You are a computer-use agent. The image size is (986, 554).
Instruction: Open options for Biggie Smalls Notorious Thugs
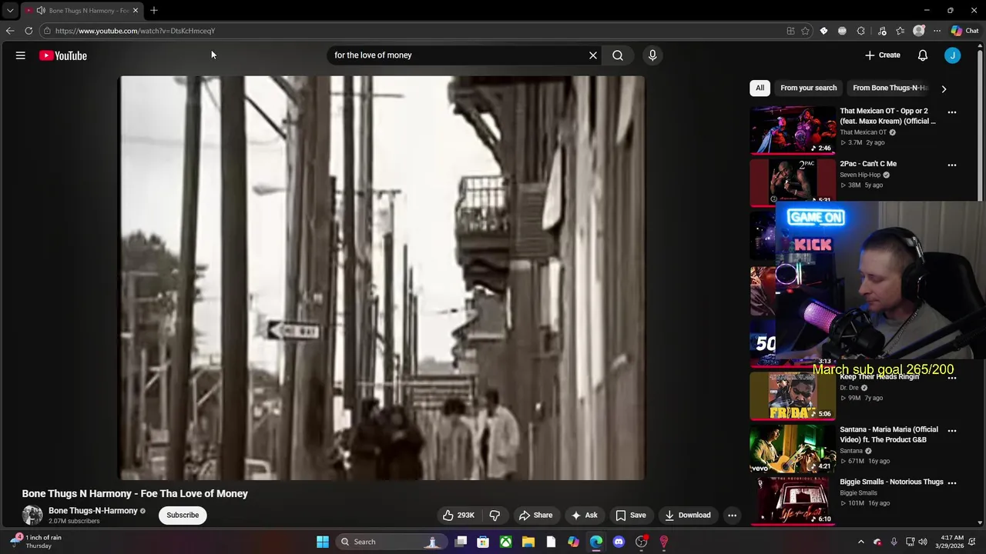952,482
